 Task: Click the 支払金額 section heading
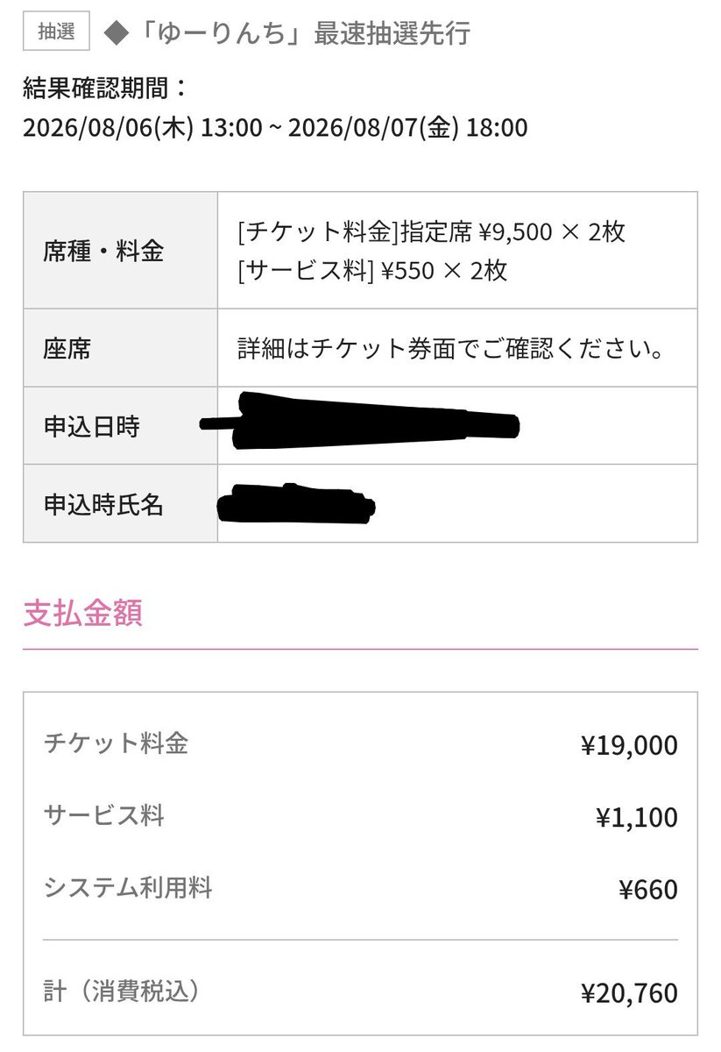pos(82,613)
